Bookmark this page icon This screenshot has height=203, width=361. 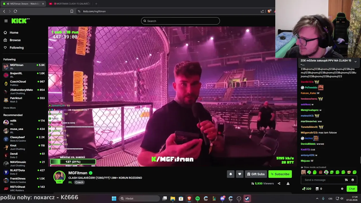pyautogui.click(x=72, y=11)
